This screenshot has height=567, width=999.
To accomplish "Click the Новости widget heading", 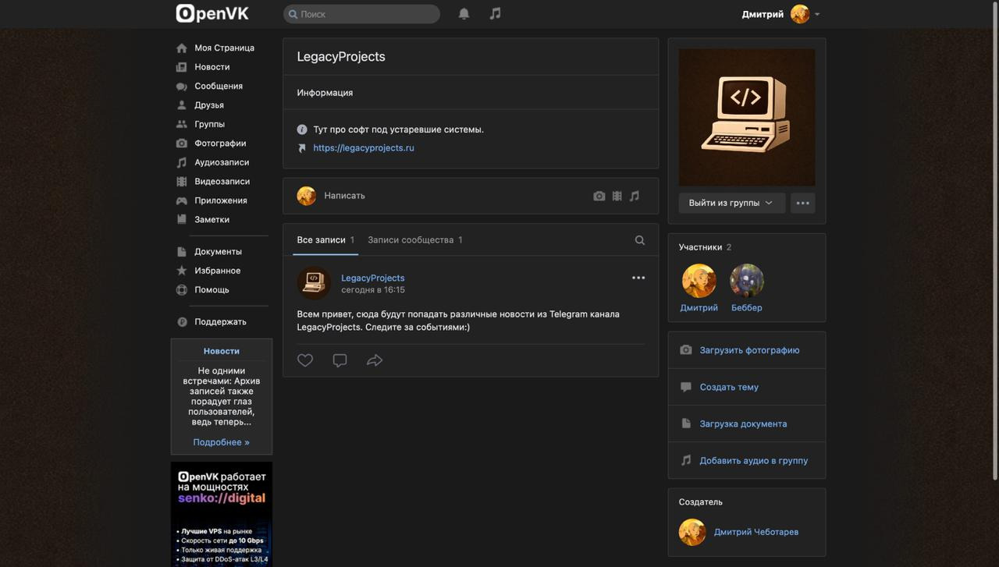I will (x=222, y=351).
